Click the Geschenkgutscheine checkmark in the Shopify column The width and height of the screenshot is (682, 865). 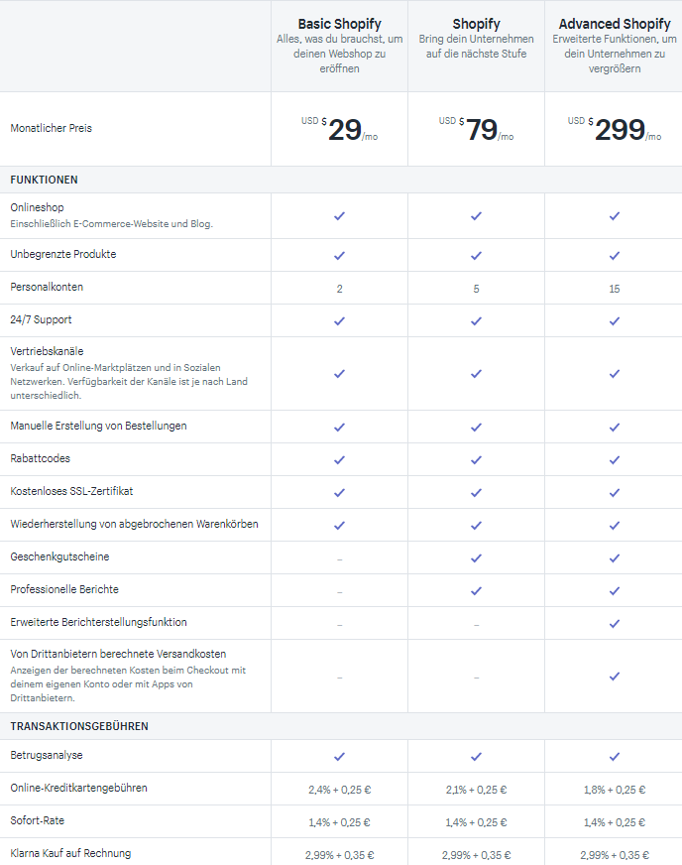(477, 558)
